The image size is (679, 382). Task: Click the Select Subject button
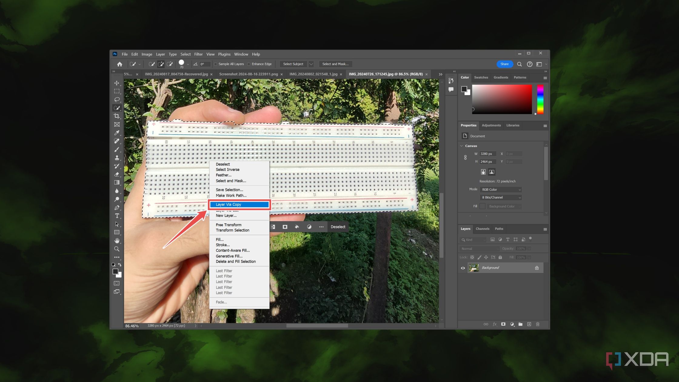click(293, 64)
